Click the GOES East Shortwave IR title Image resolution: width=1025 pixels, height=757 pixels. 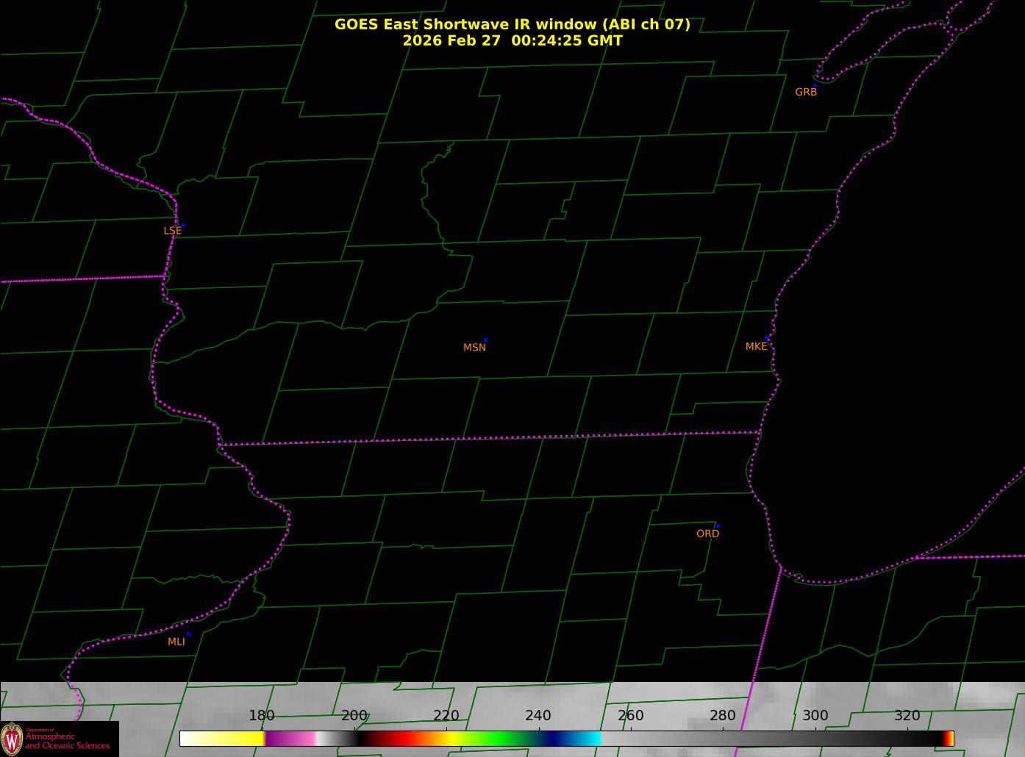click(x=512, y=24)
